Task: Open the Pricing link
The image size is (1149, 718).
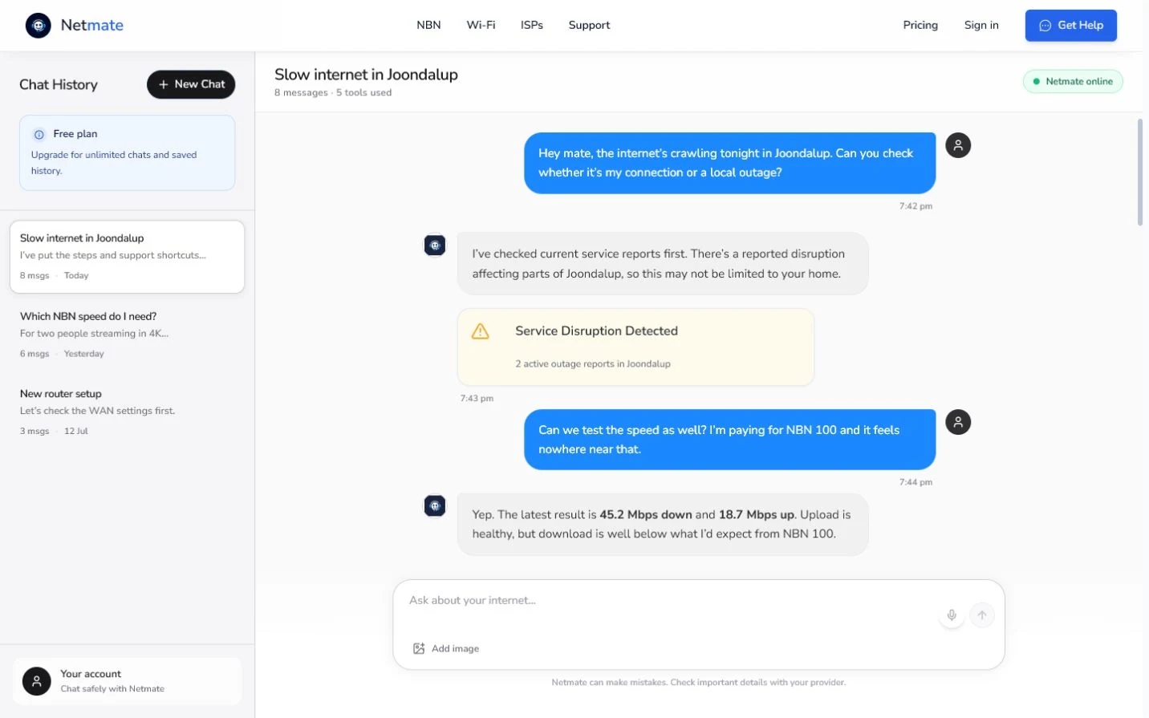Action: coord(920,25)
